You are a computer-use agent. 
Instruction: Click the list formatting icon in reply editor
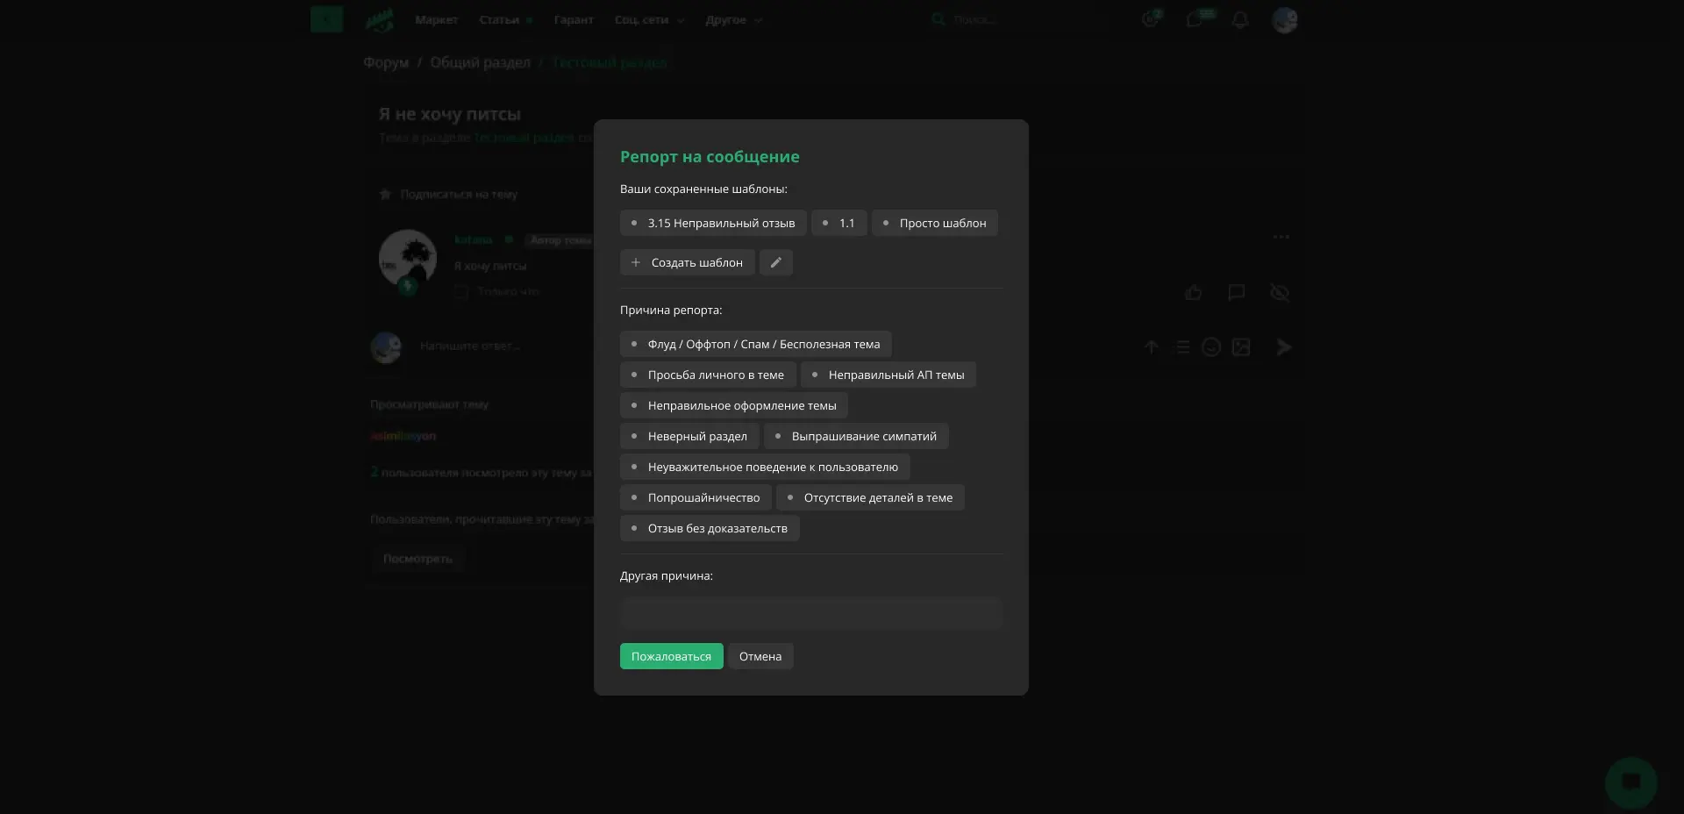(x=1182, y=347)
